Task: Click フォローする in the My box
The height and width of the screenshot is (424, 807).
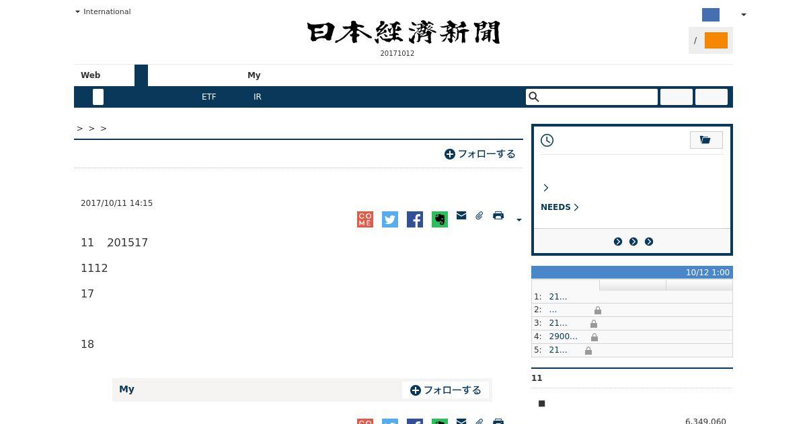Action: coord(446,390)
